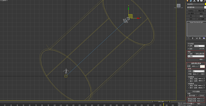This screenshot has height=106, width=206.
Task: Click the UVW Map modifier button
Action: tap(201, 19)
